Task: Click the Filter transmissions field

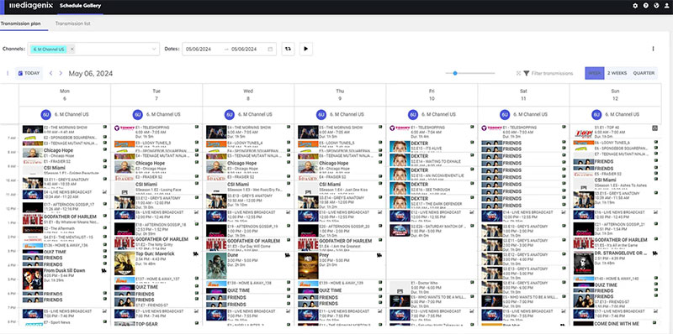Action: [548, 73]
